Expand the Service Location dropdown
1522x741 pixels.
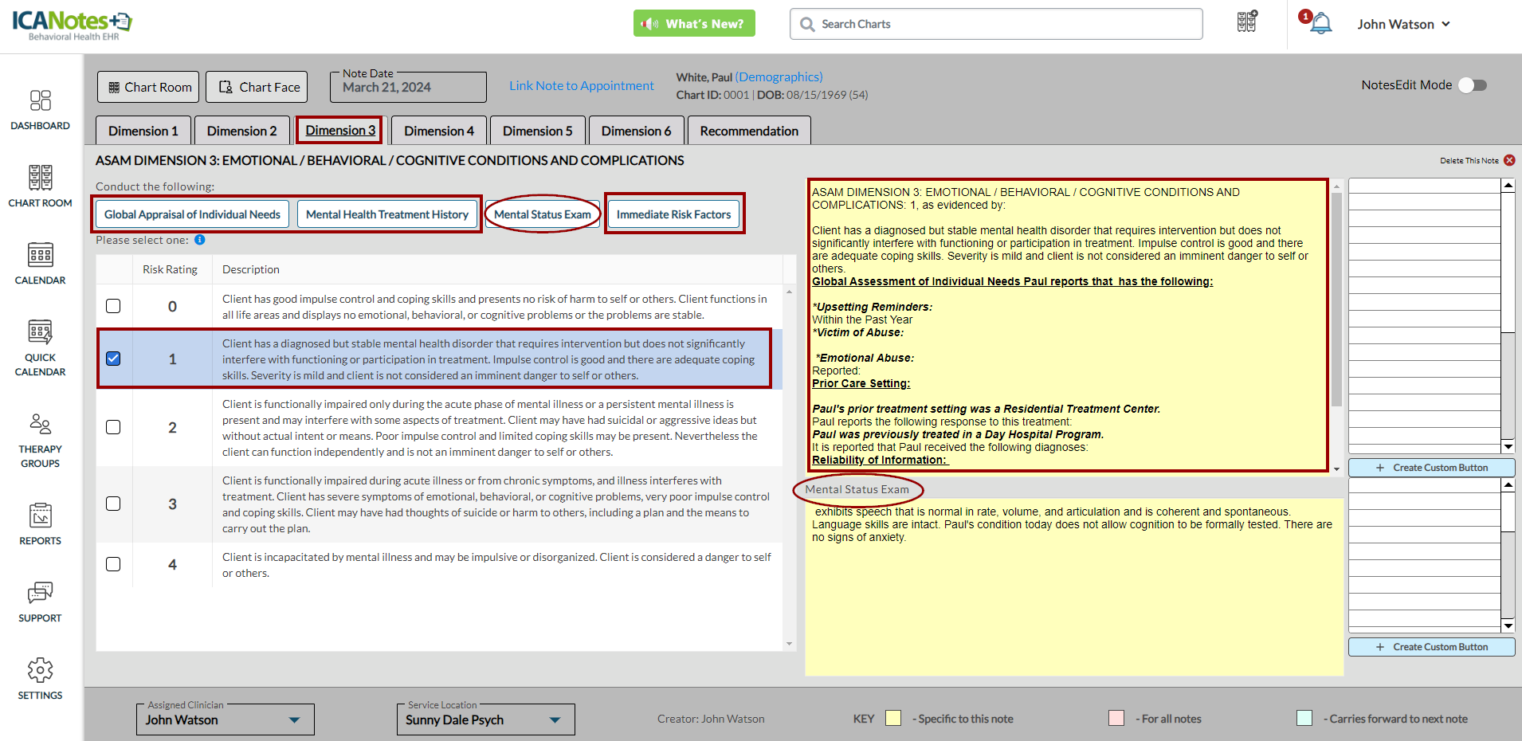555,720
